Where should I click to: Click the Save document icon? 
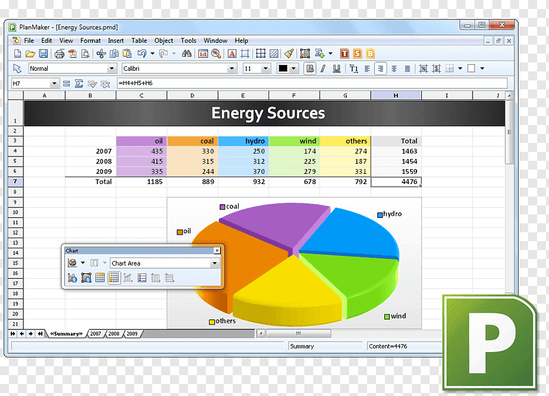[43, 54]
